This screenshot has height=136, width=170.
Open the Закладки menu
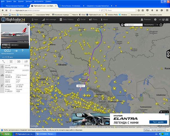pyautogui.click(x=29, y=1)
